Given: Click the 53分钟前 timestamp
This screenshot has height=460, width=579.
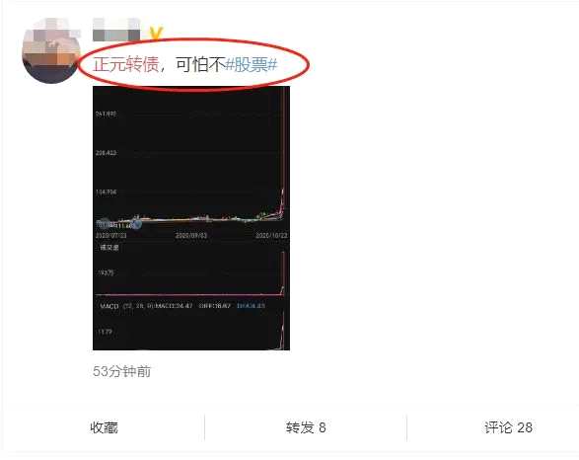Looking at the screenshot, I should [122, 371].
